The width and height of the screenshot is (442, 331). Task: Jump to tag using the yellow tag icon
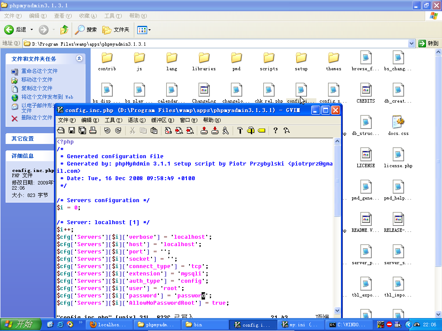(x=262, y=130)
